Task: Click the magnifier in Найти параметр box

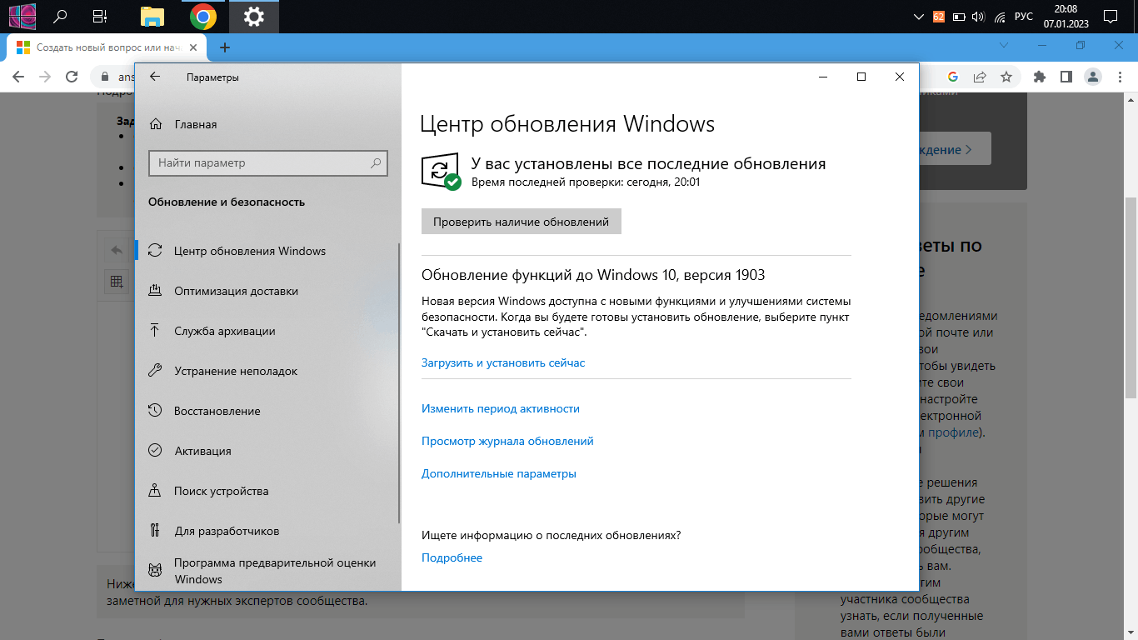Action: (x=376, y=163)
